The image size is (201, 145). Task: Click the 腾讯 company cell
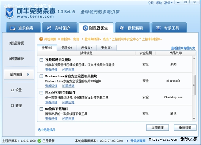tap(173, 114)
